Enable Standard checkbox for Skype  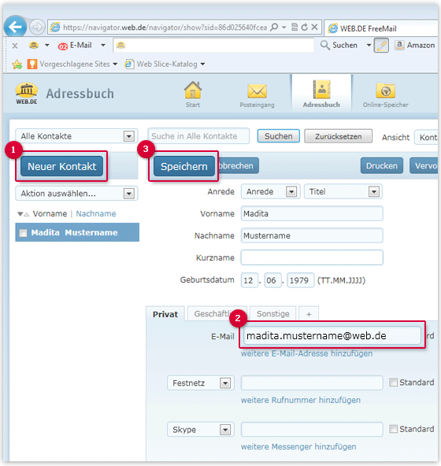[393, 429]
